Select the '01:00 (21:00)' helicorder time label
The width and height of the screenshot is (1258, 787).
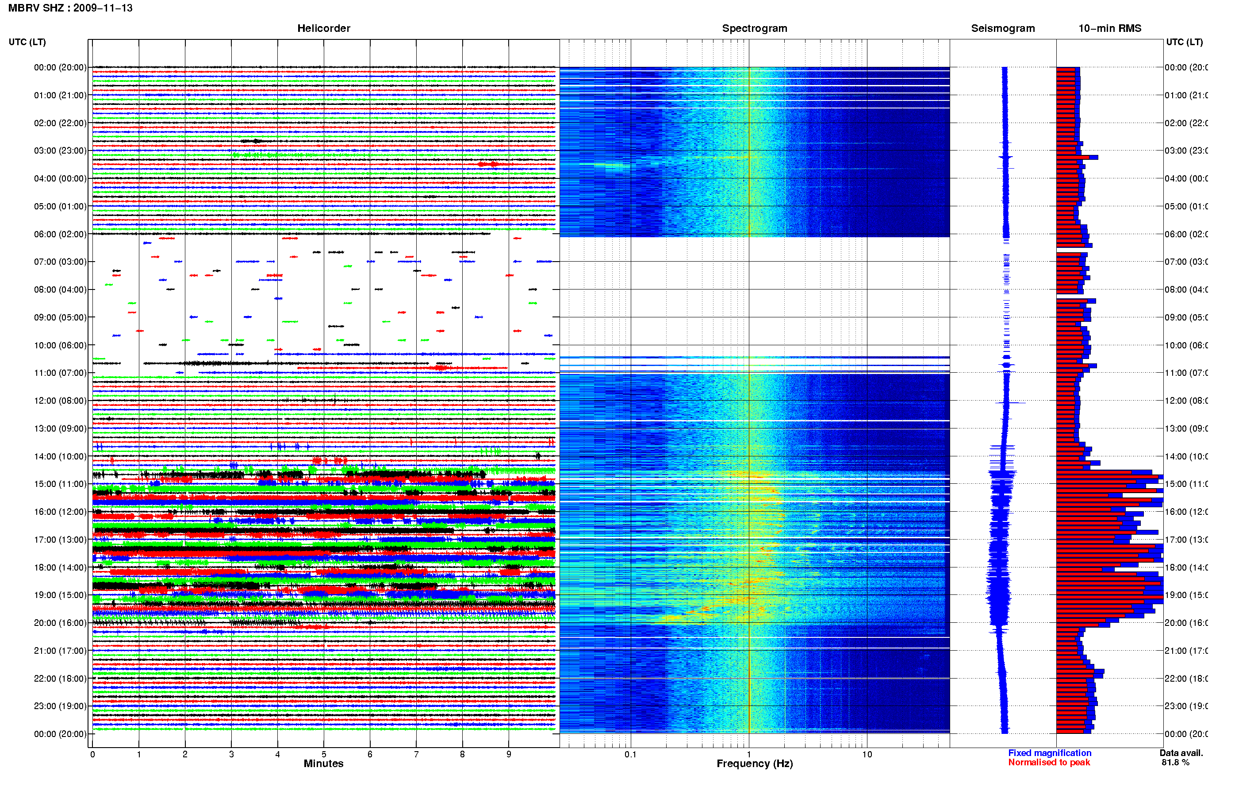pyautogui.click(x=60, y=95)
